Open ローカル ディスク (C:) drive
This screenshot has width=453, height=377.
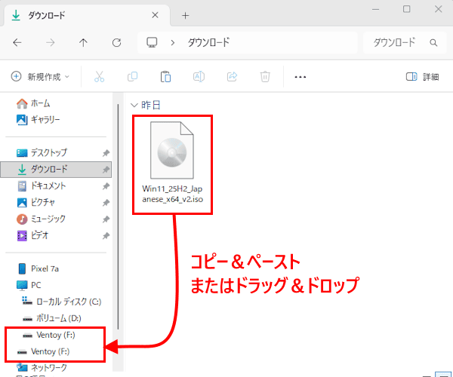coord(62,302)
